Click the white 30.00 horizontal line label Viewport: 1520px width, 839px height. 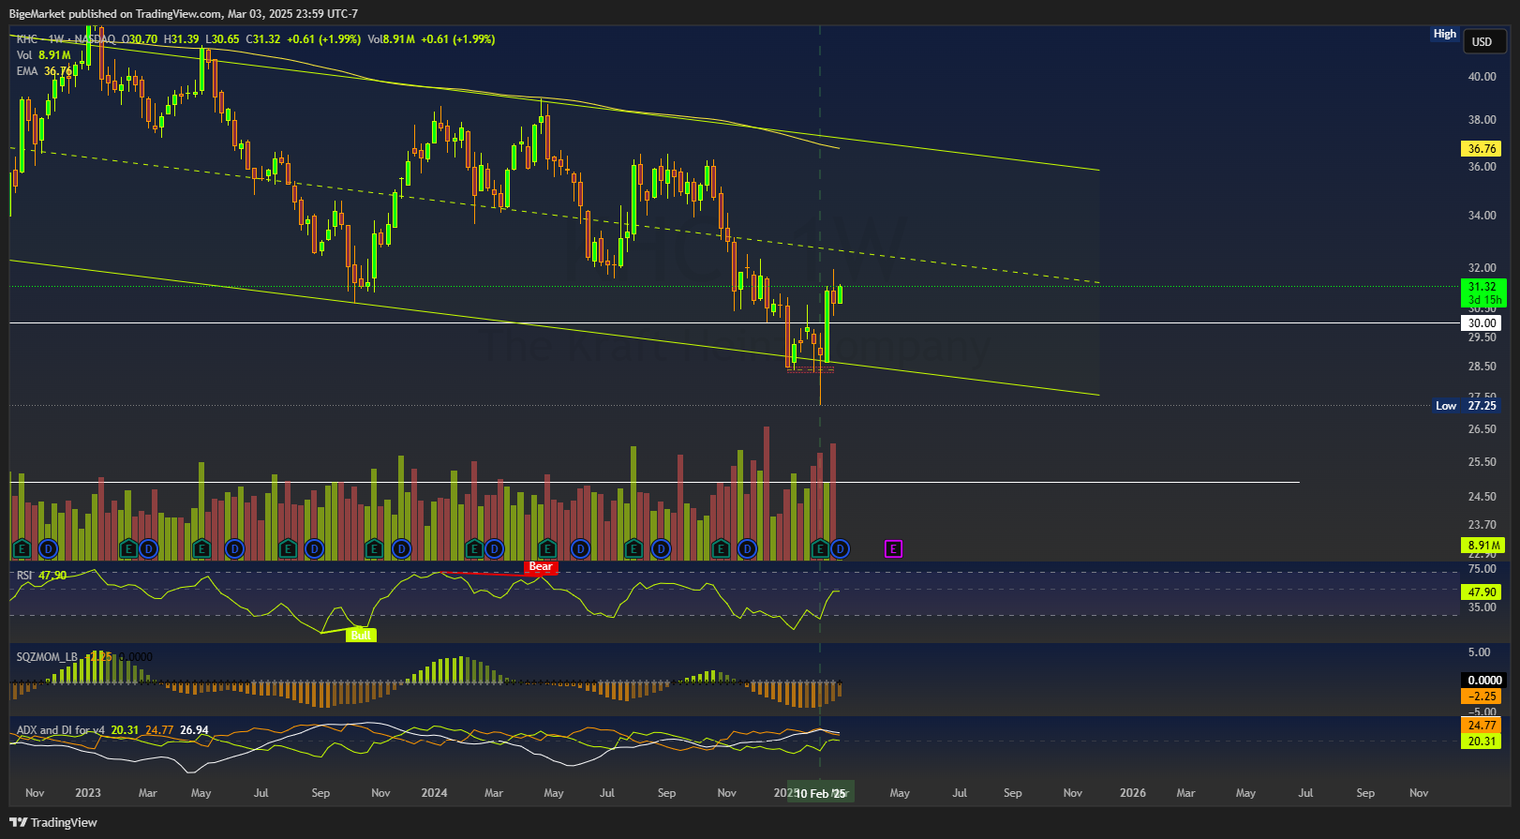(x=1482, y=323)
